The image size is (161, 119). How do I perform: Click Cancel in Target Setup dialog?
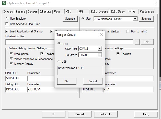point(93,81)
